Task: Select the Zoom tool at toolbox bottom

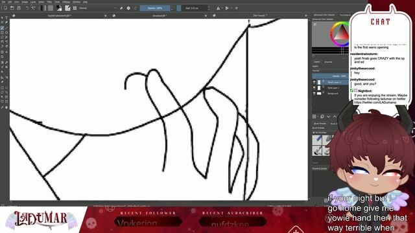Action: tap(2, 107)
